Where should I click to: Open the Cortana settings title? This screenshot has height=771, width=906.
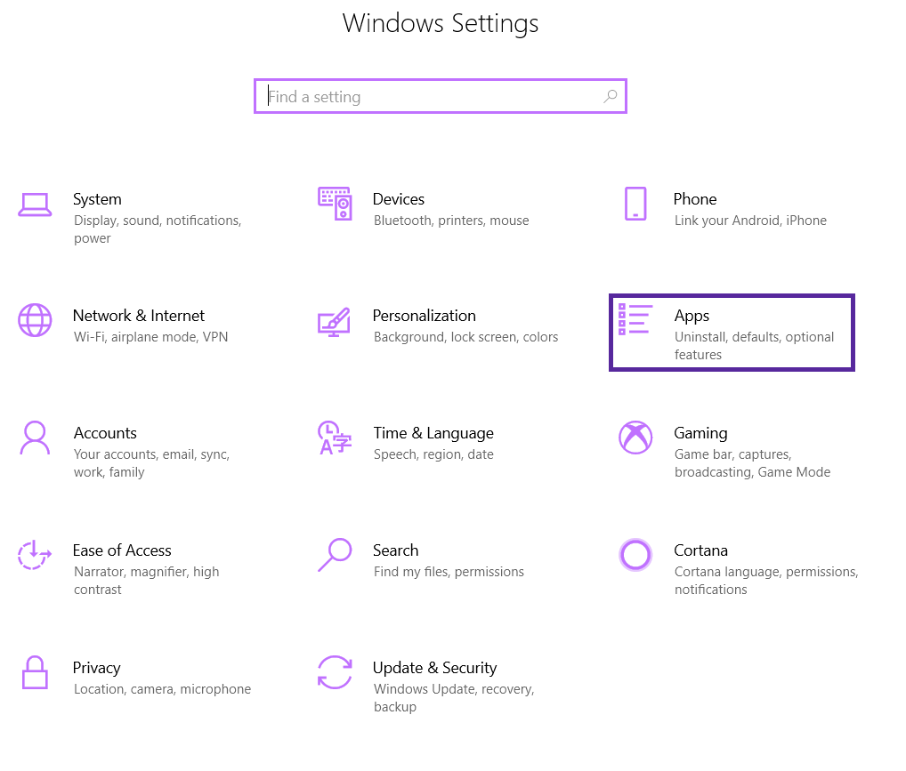(700, 550)
